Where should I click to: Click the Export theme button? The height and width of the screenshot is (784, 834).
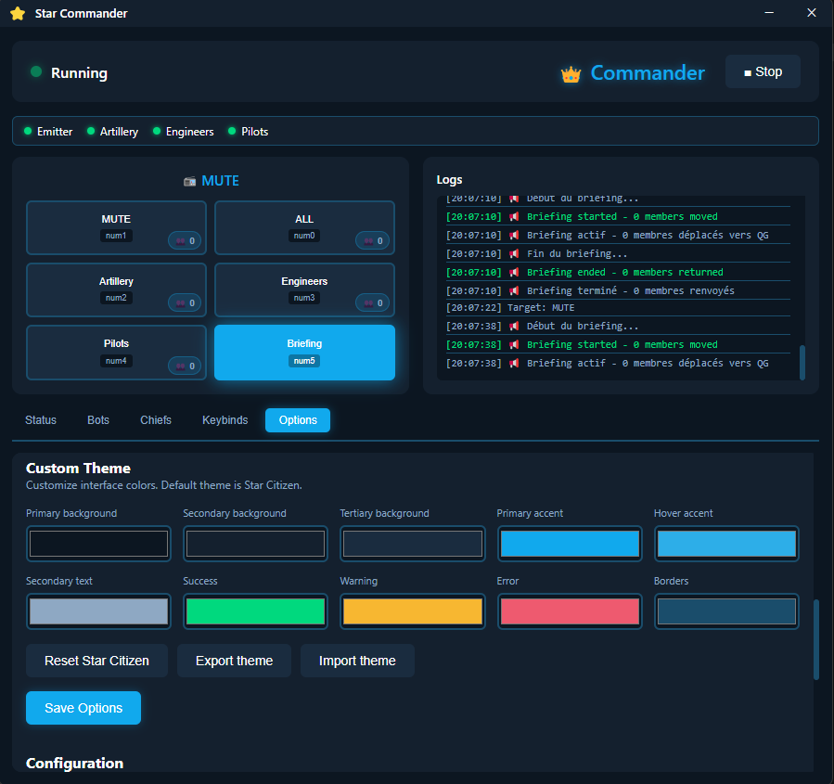tap(234, 661)
